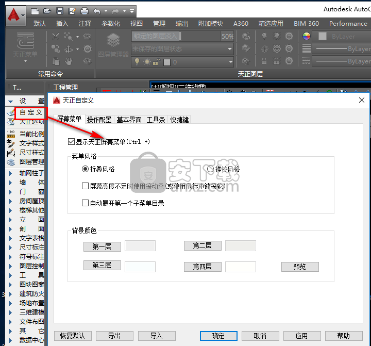Click the Undo arrow icon
This screenshot has width=371, height=346.
pyautogui.click(x=97, y=11)
